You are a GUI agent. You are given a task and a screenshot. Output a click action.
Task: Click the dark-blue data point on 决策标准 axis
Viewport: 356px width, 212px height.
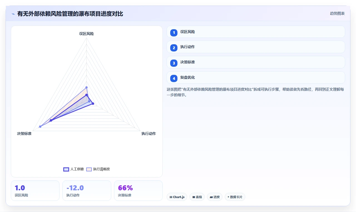coord(51,120)
